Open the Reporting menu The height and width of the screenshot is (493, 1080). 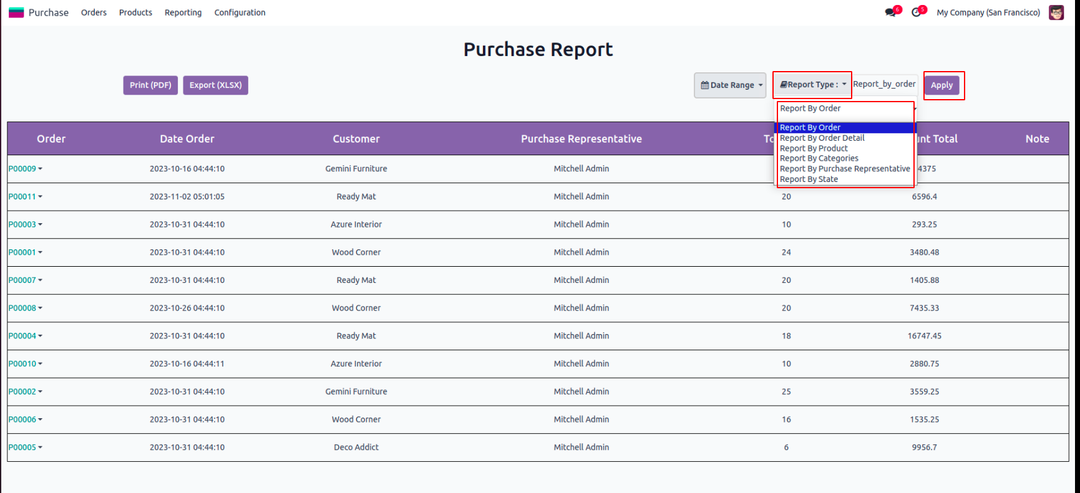183,12
